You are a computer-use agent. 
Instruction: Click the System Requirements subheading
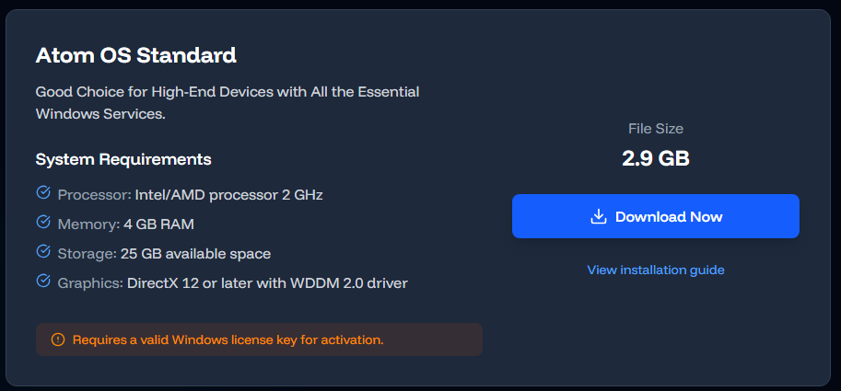point(123,159)
